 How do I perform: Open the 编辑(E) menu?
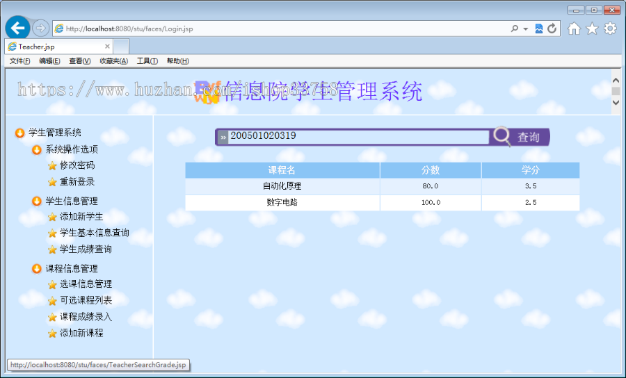(49, 61)
